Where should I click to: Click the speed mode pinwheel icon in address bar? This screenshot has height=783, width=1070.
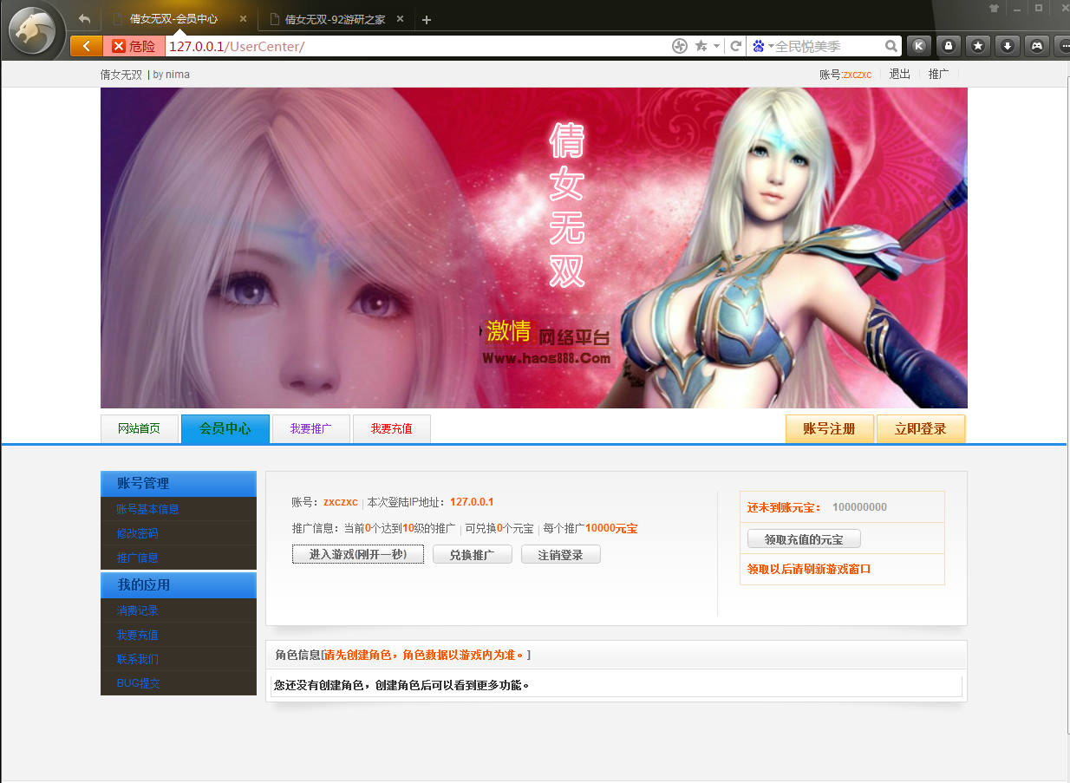click(680, 46)
